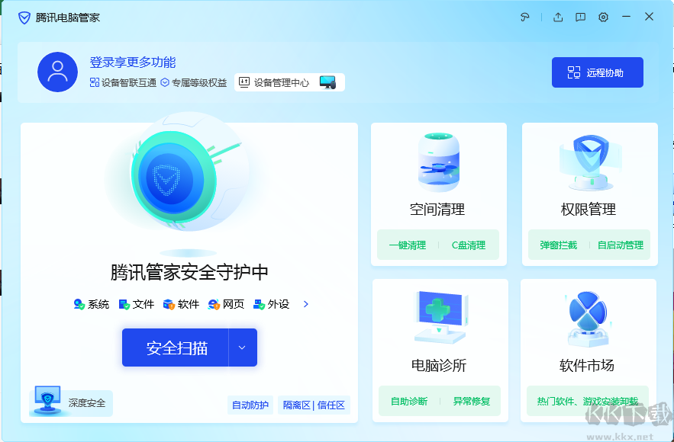Expand the 安全扫描 dropdown arrow
The image size is (674, 442).
pyautogui.click(x=242, y=348)
